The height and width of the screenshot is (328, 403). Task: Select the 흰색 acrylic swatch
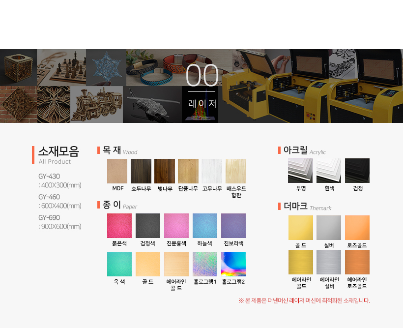[329, 171]
